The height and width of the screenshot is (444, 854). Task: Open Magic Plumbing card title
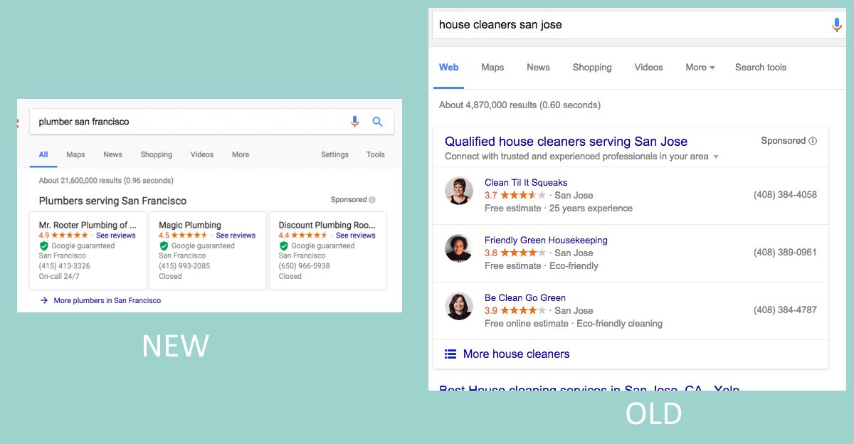pyautogui.click(x=190, y=225)
